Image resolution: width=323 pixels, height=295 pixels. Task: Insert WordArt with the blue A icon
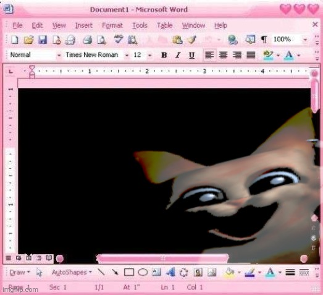(170, 272)
